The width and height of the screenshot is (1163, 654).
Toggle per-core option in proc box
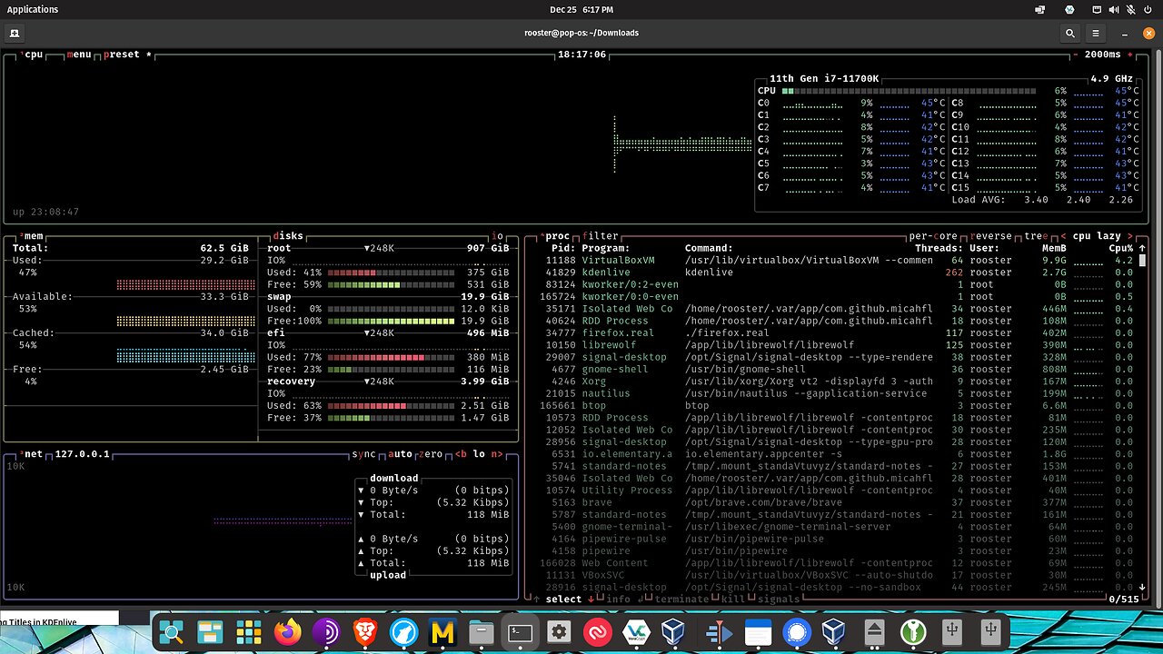click(x=931, y=236)
